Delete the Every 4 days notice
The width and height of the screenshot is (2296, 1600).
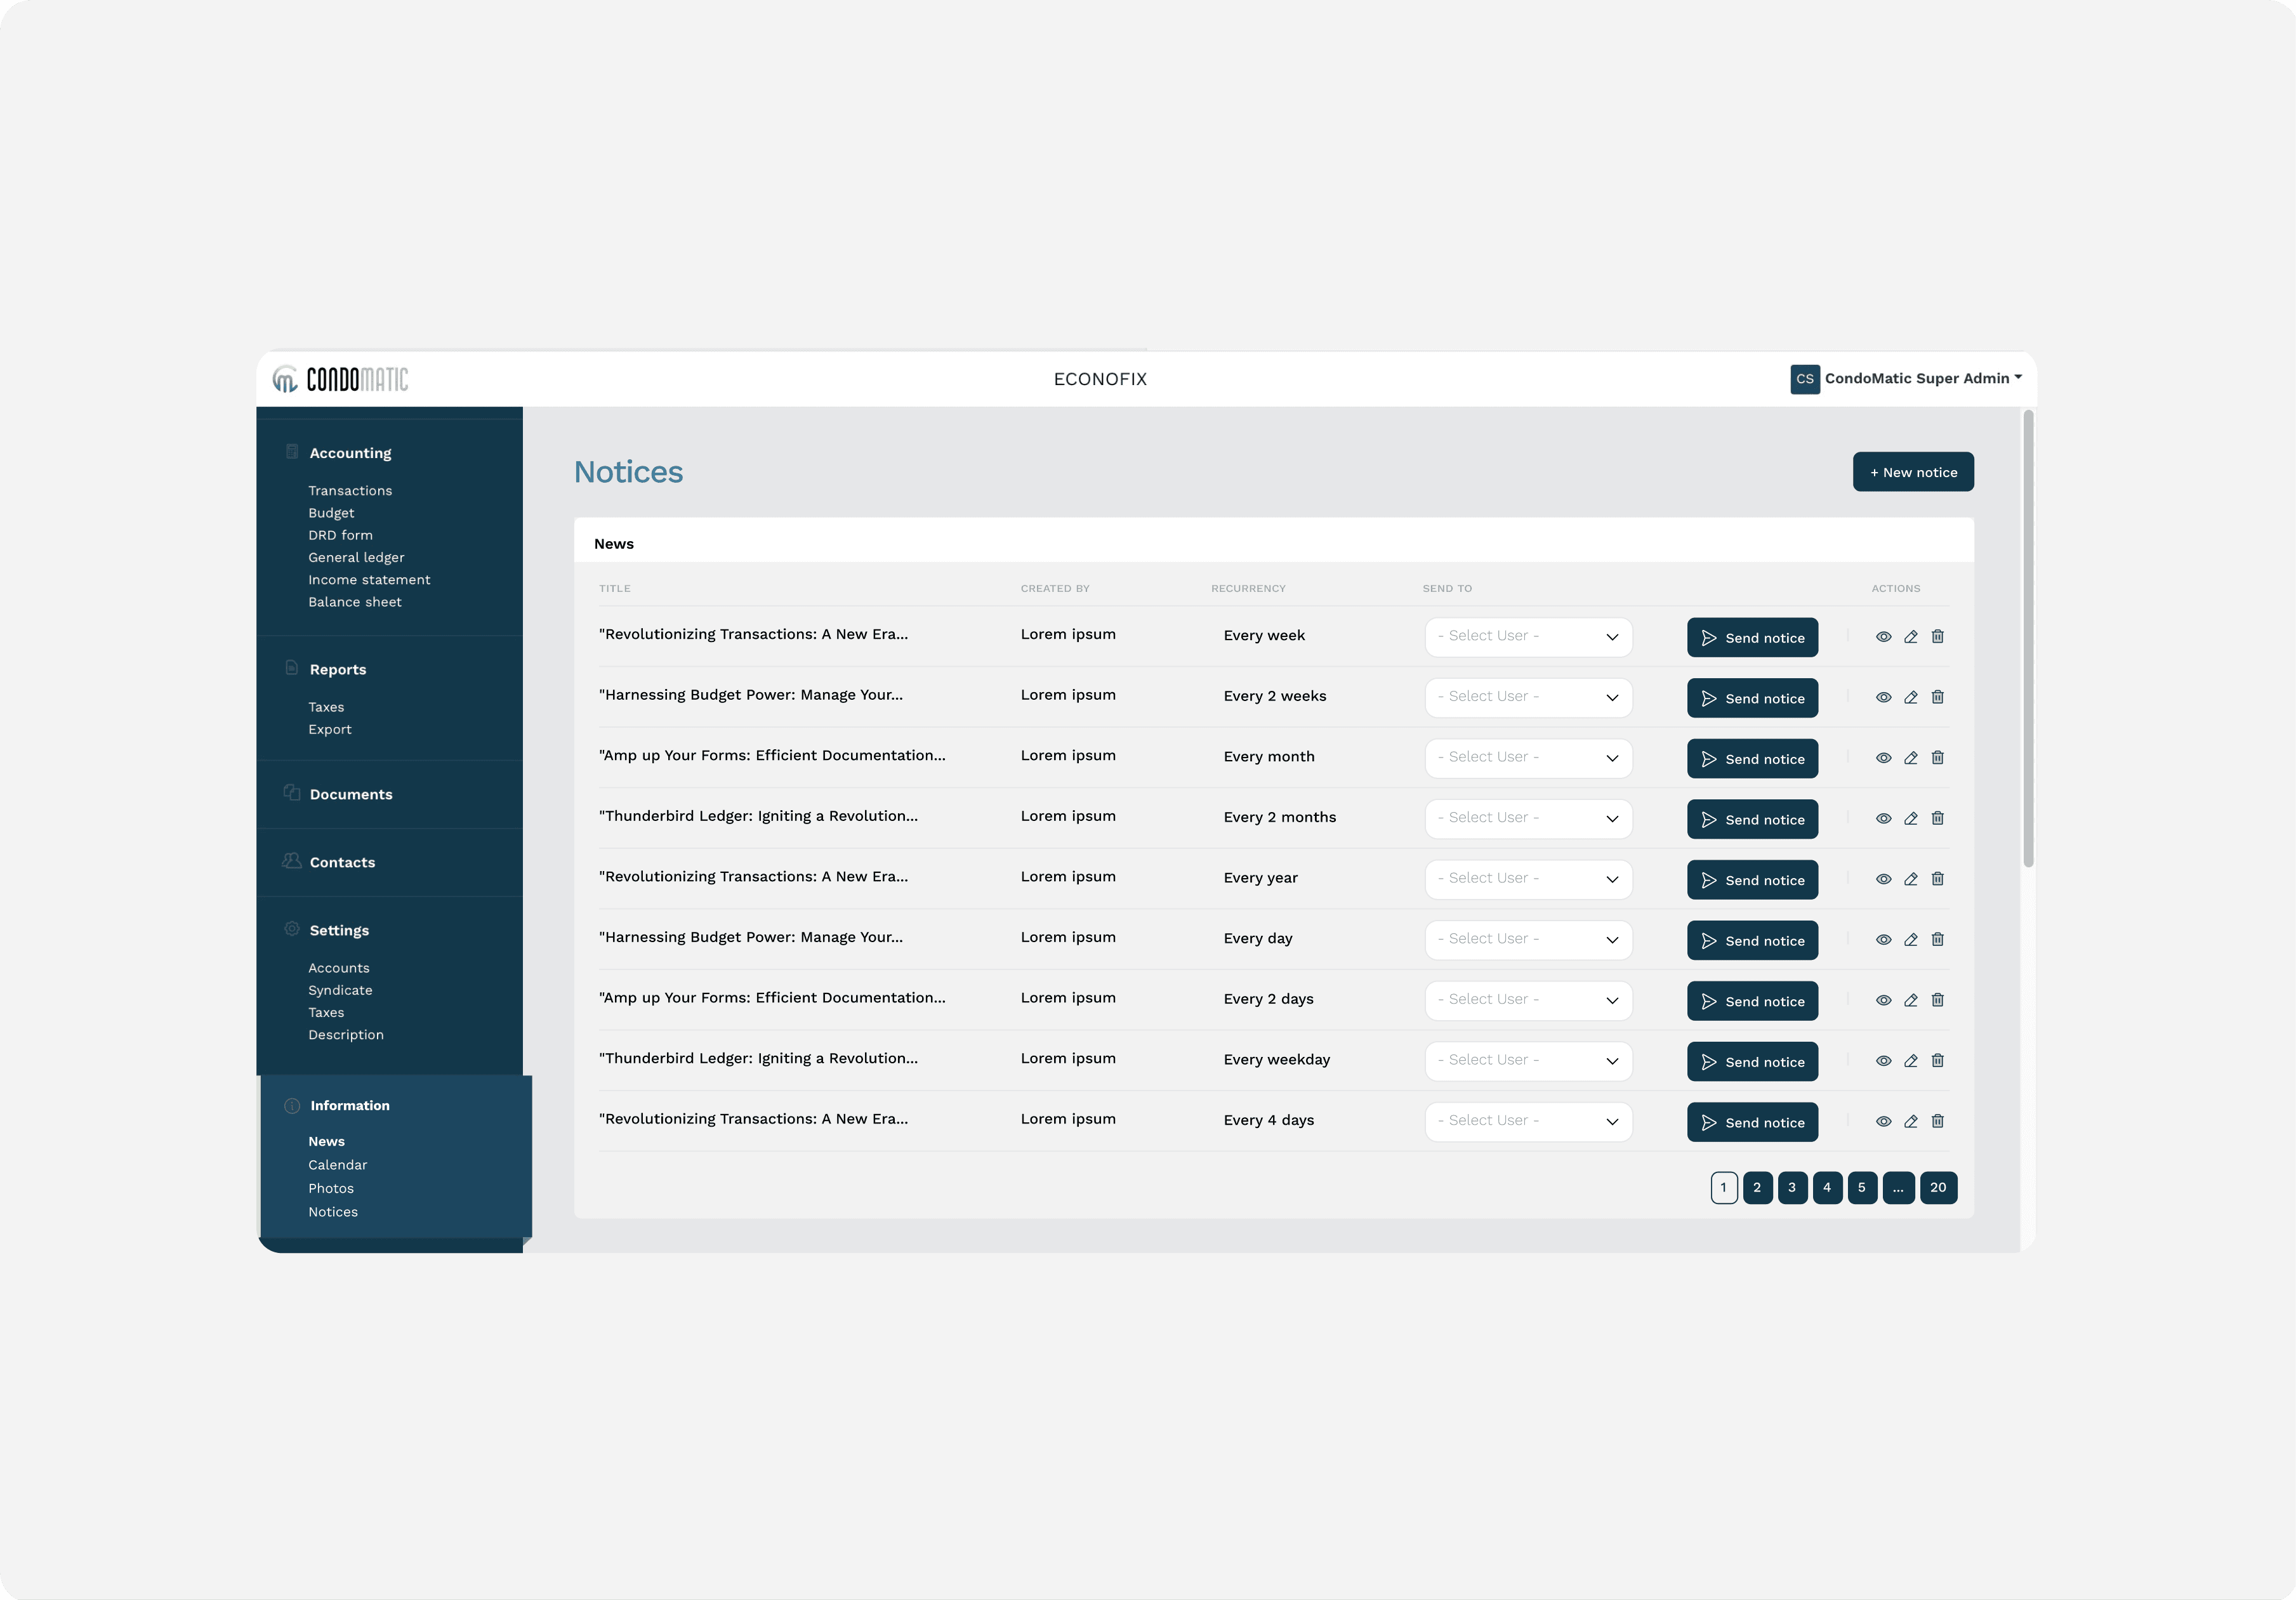point(1937,1121)
